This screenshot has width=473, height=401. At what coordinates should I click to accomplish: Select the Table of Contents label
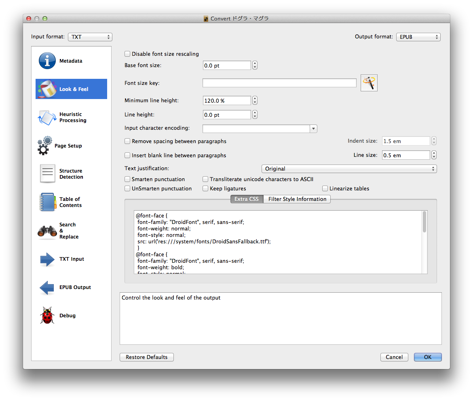click(x=71, y=202)
